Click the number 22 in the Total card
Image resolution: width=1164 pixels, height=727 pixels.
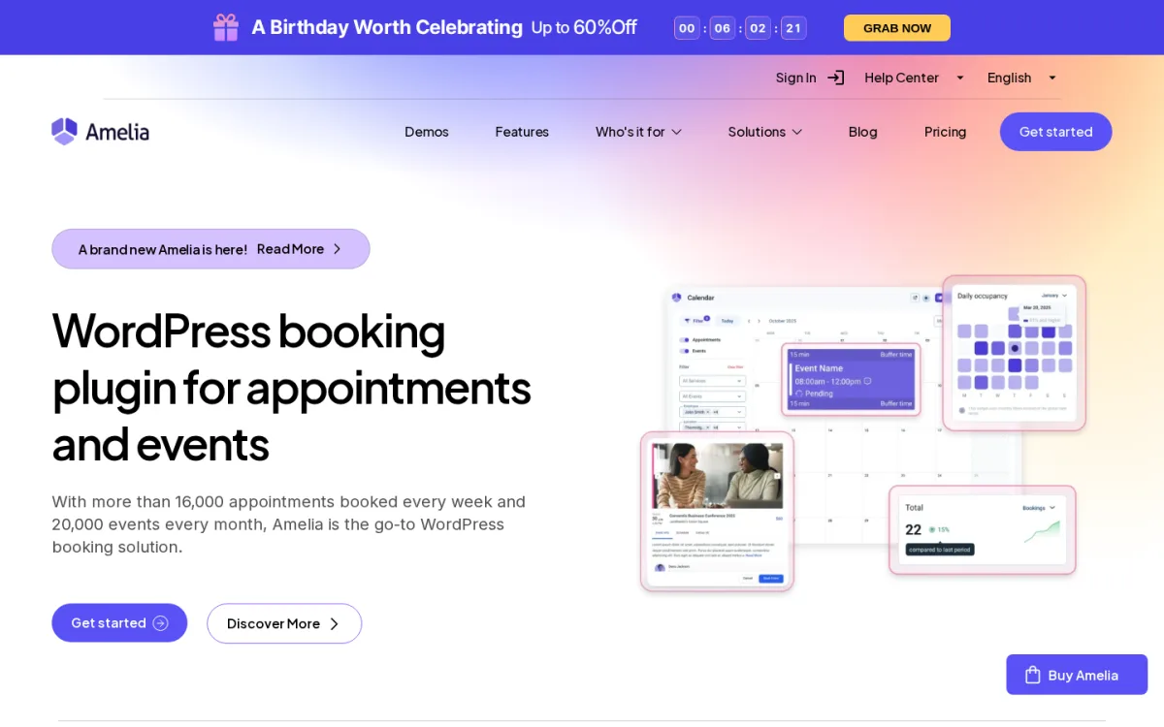[914, 530]
